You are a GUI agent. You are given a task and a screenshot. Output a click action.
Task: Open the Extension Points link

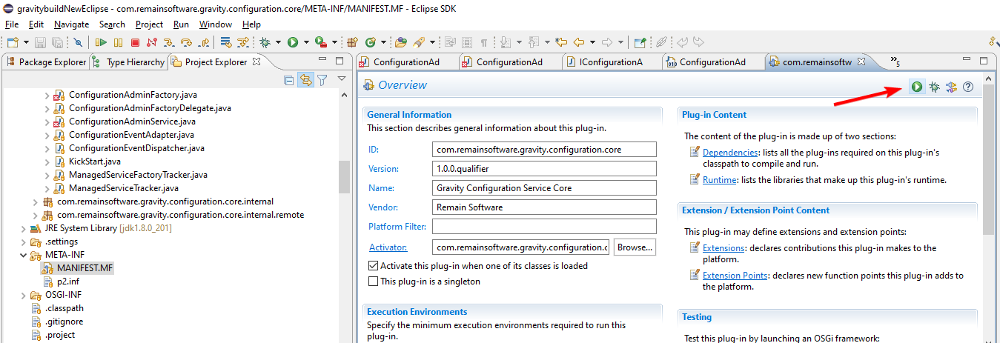pyautogui.click(x=735, y=276)
